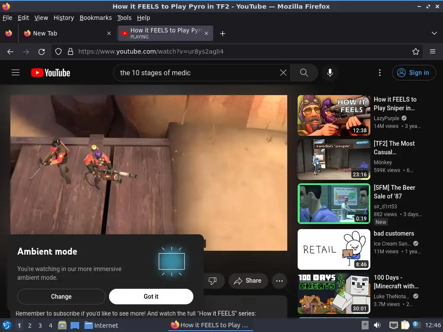Open How it FEELS to Play Sniper thumbnail
Image resolution: width=443 pixels, height=332 pixels.
(x=334, y=115)
